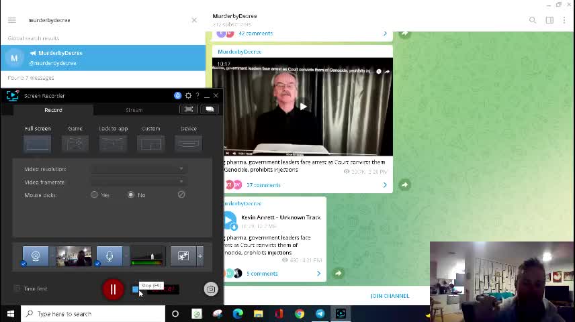Open Screen Recorder notifications badge
This screenshot has width=575, height=322.
[177, 96]
